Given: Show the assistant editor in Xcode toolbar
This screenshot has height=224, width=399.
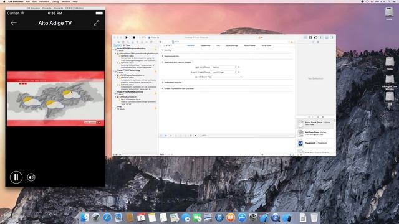Looking at the screenshot, I should (310, 37).
